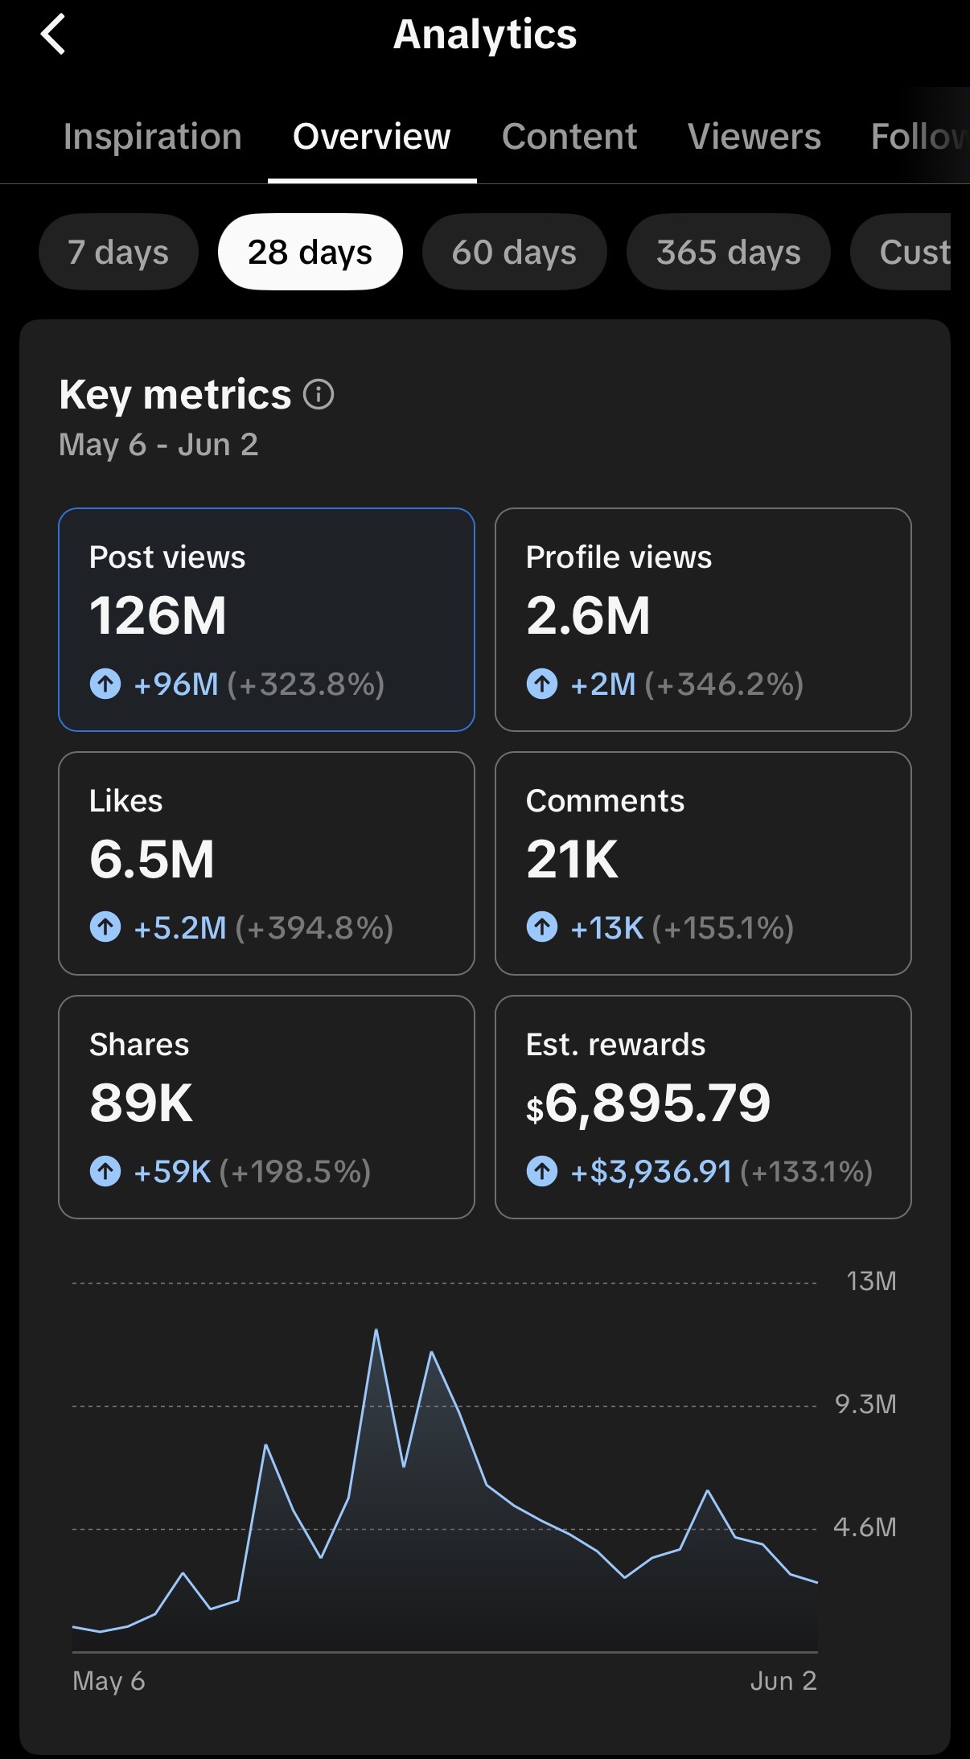Select the Est. rewards metric card
This screenshot has width=970, height=1759.
tap(703, 1107)
